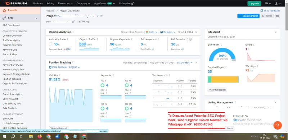Click the Upgrade button
The image size is (288, 140).
click(254, 3)
